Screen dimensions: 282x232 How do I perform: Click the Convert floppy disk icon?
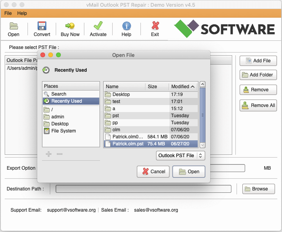click(42, 26)
